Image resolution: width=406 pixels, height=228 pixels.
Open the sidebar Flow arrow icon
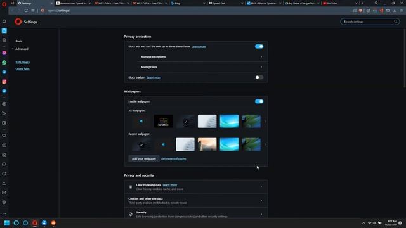4,113
